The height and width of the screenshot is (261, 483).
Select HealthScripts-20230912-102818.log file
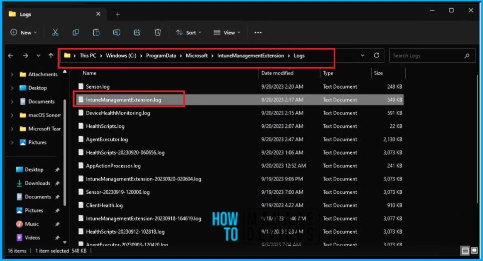tap(239, 231)
